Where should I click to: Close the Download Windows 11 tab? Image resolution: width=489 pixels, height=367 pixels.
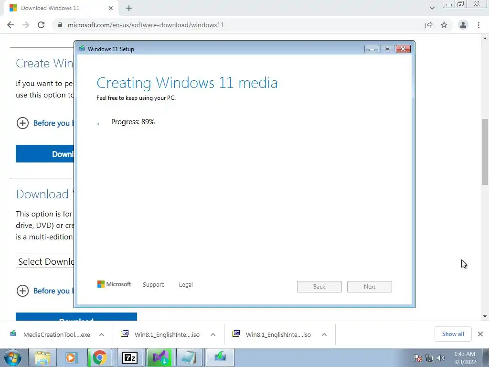[111, 8]
